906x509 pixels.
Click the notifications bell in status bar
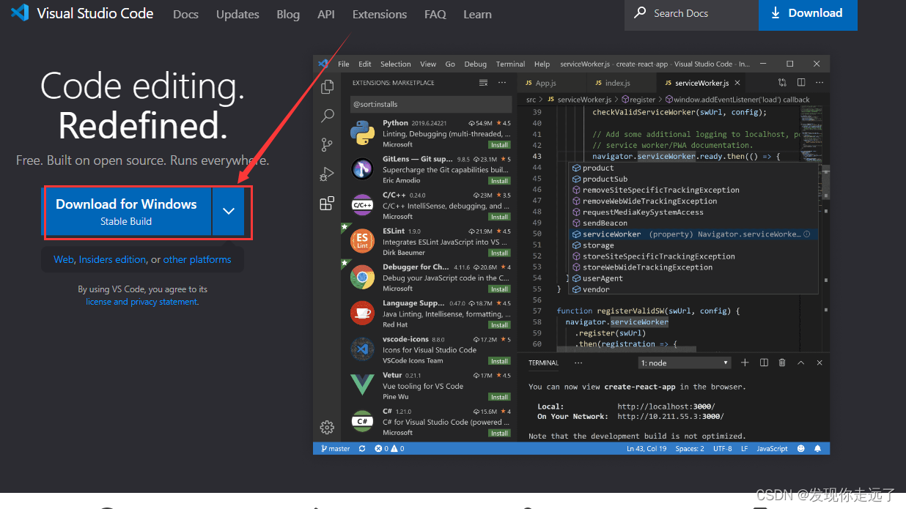tap(817, 448)
